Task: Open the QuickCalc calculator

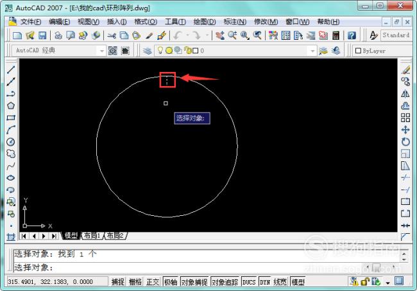Action: (x=336, y=35)
